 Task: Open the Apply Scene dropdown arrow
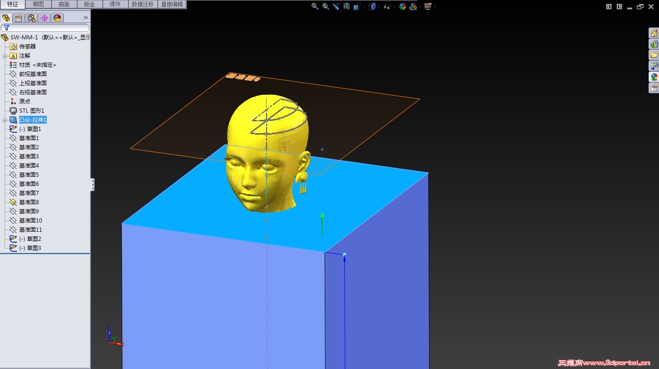(x=419, y=6)
